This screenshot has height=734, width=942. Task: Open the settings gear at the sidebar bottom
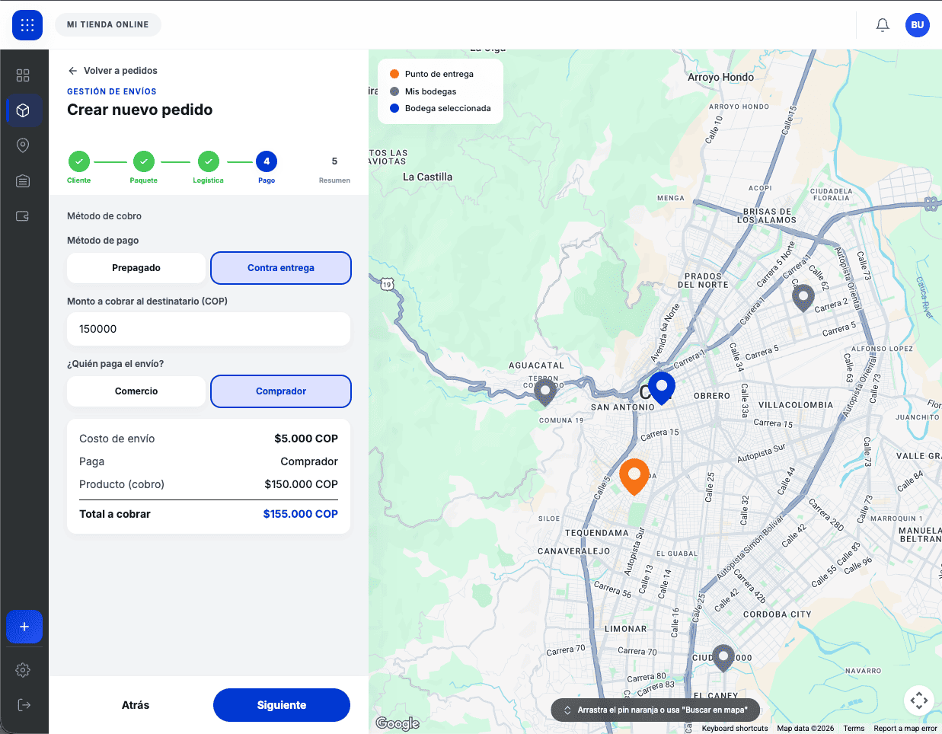coord(23,670)
